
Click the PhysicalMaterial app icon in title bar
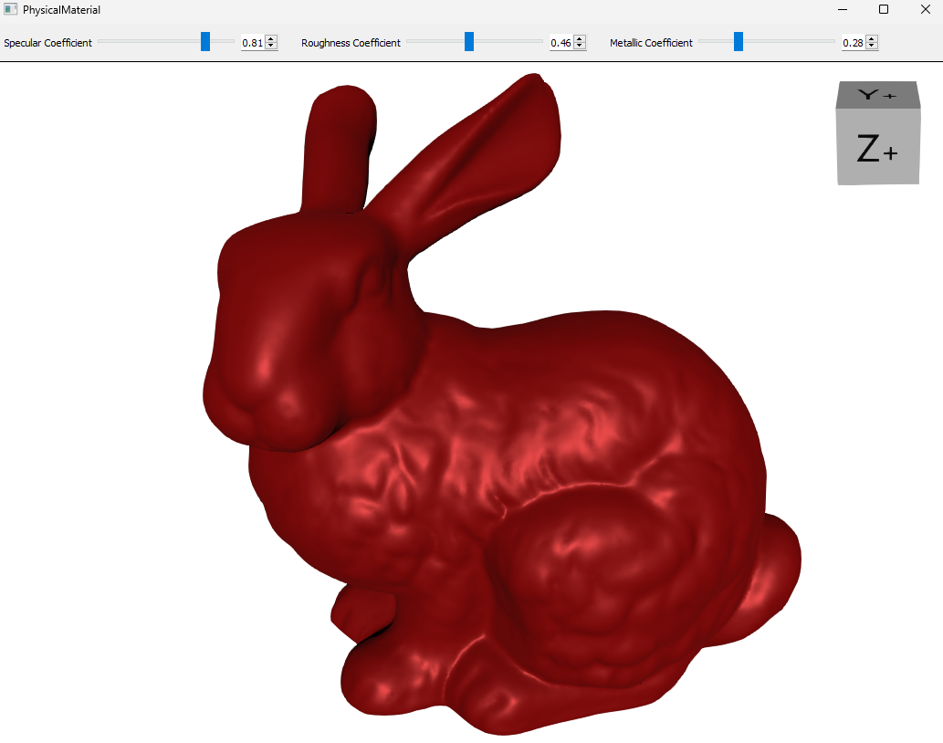11,9
